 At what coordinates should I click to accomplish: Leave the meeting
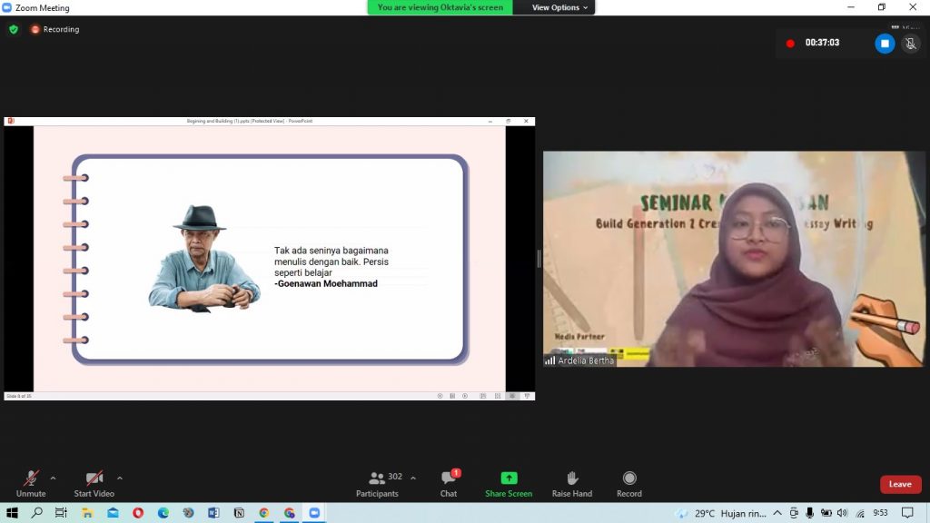(x=900, y=484)
